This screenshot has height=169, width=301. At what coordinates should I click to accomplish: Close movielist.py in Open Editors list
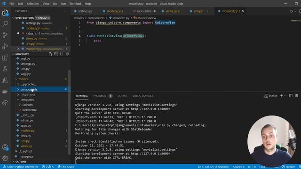tap(18, 49)
